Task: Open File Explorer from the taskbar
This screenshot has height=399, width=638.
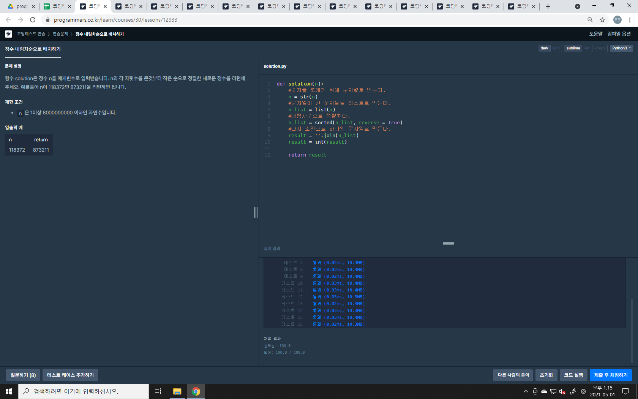Action: click(177, 391)
